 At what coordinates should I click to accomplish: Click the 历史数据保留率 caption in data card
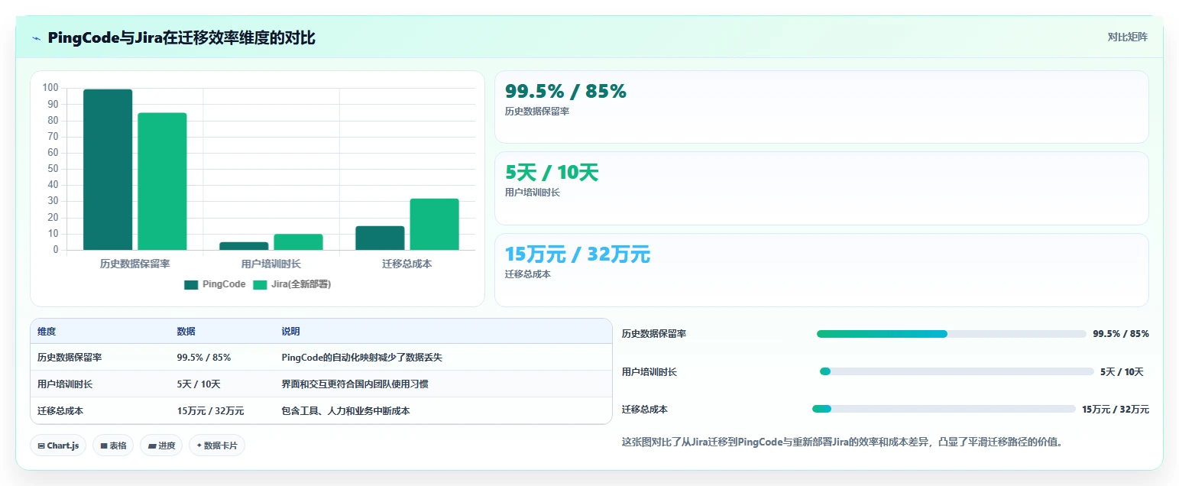[x=537, y=112]
